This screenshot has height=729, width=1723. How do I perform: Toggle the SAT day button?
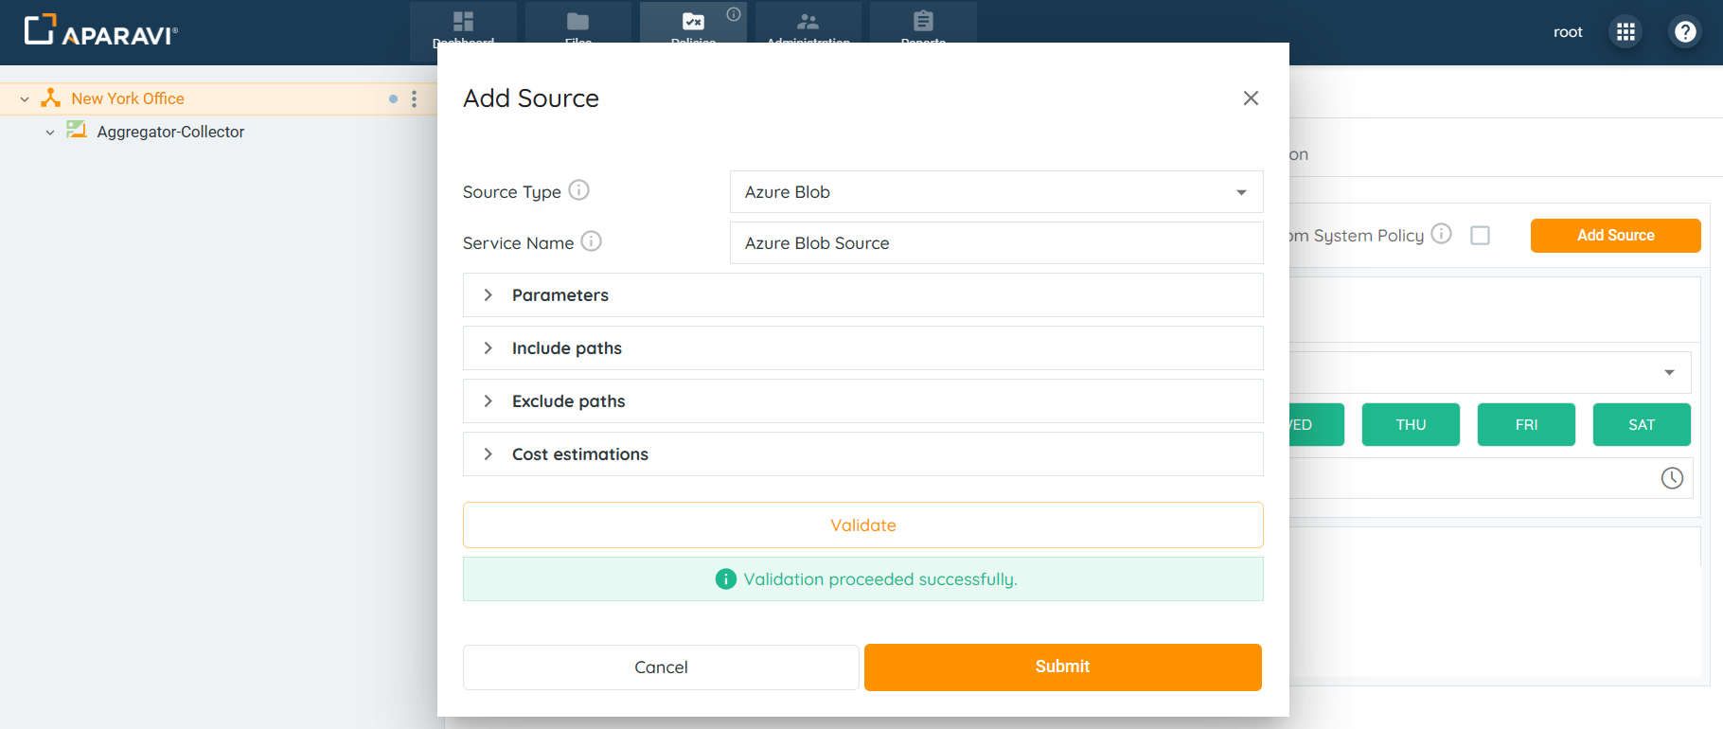pos(1641,424)
